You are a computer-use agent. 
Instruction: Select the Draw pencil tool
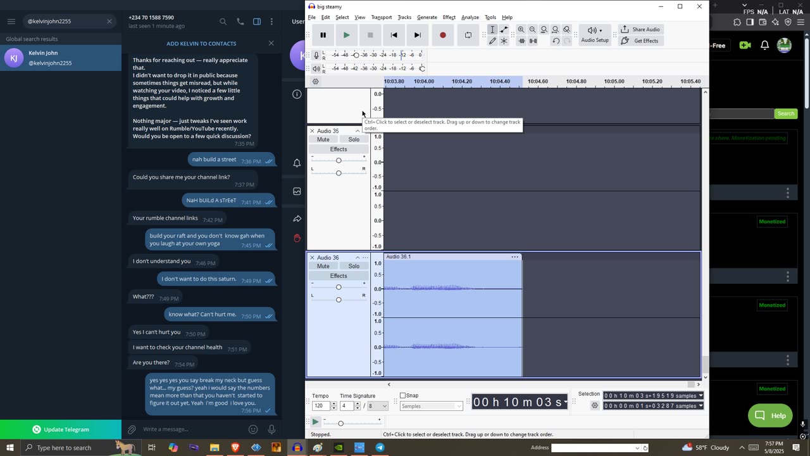click(492, 41)
